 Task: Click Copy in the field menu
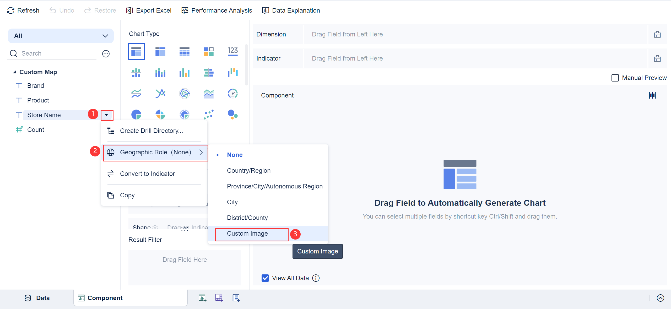(154, 195)
